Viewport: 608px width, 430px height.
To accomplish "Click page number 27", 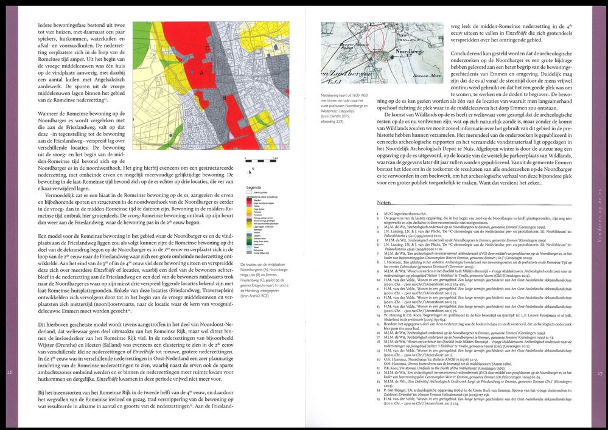I will coord(600,374).
